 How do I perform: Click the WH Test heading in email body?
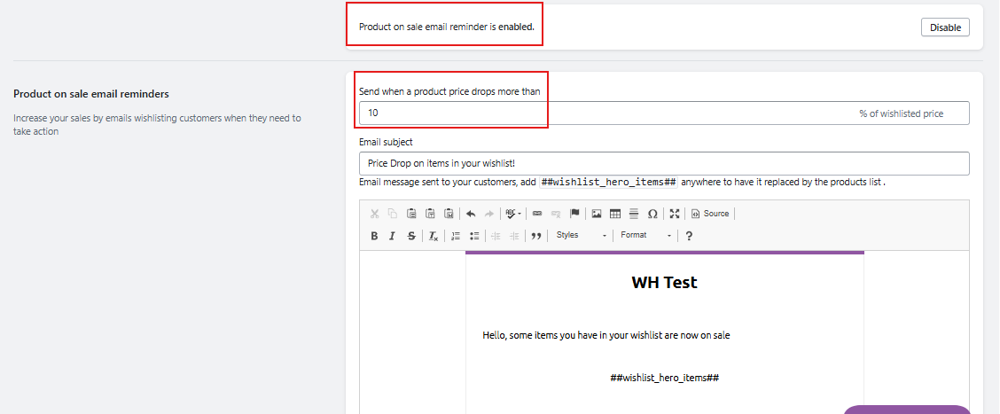665,283
